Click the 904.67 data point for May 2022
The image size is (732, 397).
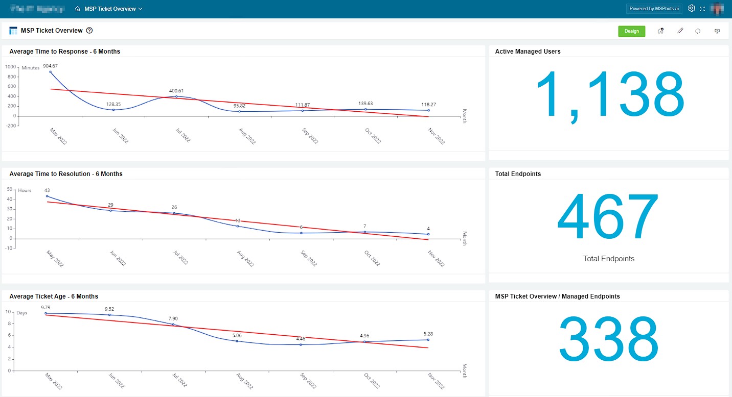pyautogui.click(x=51, y=72)
